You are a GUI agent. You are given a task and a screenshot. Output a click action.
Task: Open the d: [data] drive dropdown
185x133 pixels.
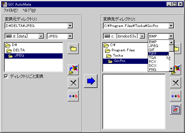click(41, 36)
